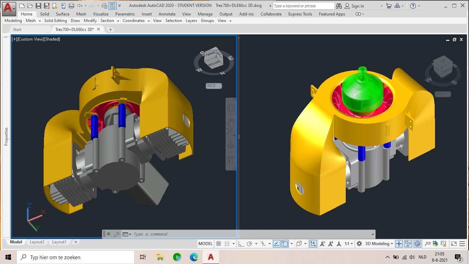Click the command line customize wrench icon

tap(116, 234)
